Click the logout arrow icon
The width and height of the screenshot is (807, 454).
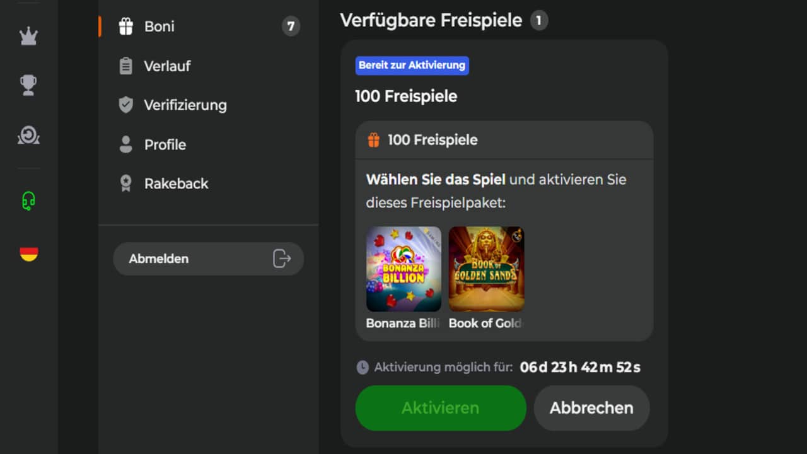point(281,259)
